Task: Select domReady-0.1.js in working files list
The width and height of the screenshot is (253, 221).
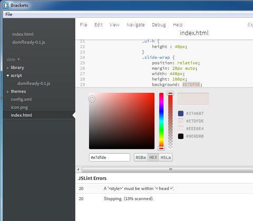Action: (28, 42)
